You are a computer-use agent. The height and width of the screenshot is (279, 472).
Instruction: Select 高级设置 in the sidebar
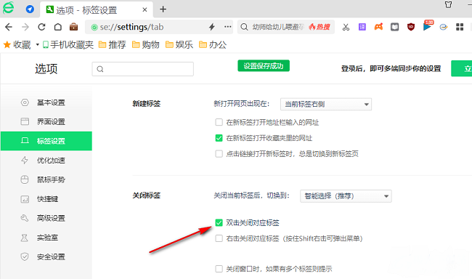tap(46, 218)
